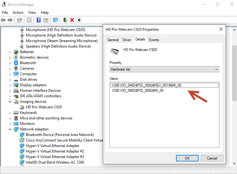
Task: Click the vertical scrollbar thumb
Action: click(x=234, y=73)
